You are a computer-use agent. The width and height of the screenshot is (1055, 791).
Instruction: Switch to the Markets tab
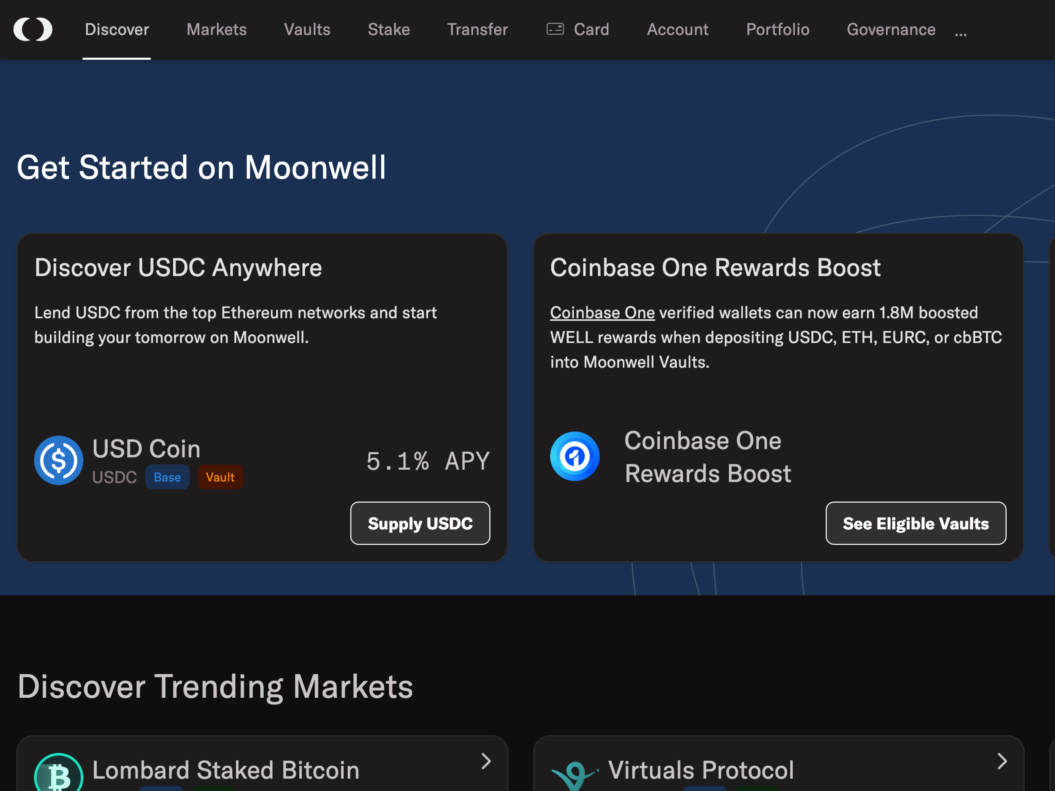[217, 30]
